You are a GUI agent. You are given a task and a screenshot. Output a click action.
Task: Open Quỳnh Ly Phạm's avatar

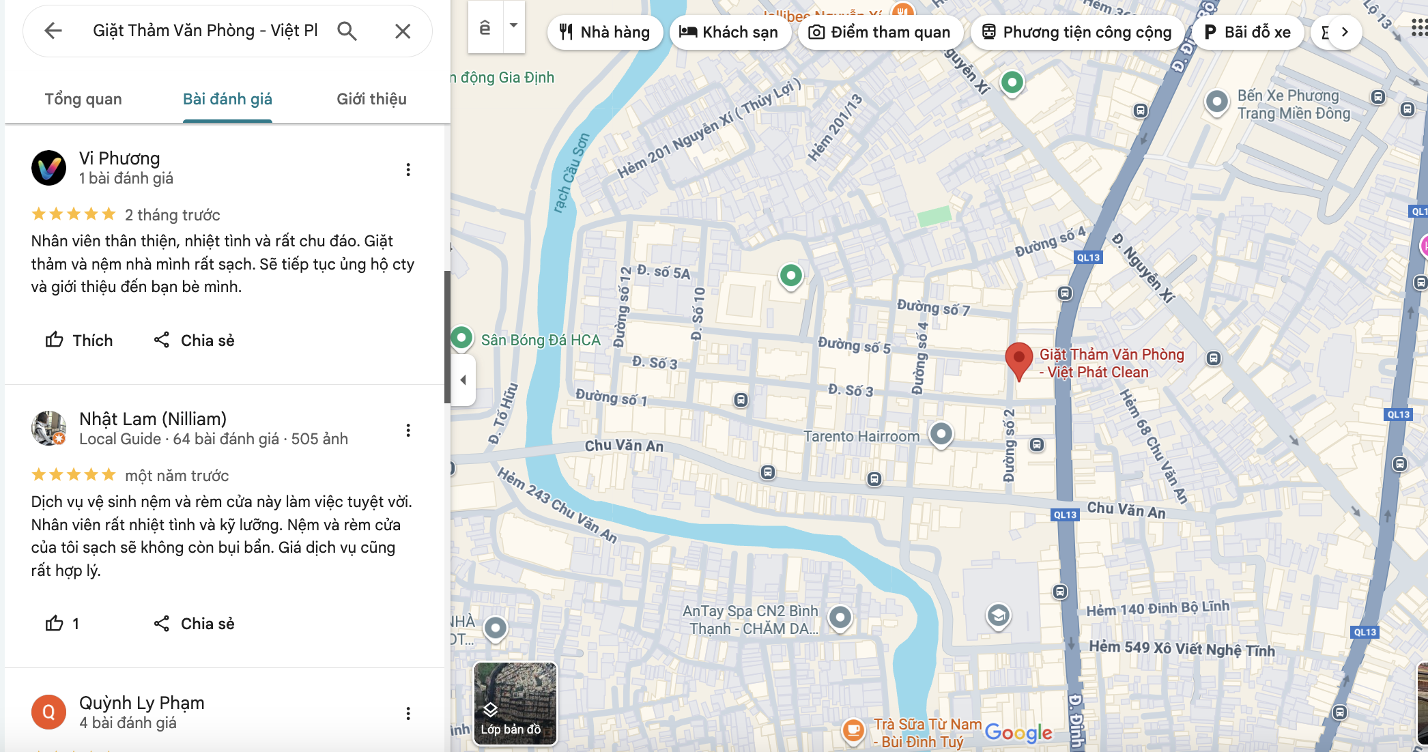tap(48, 712)
